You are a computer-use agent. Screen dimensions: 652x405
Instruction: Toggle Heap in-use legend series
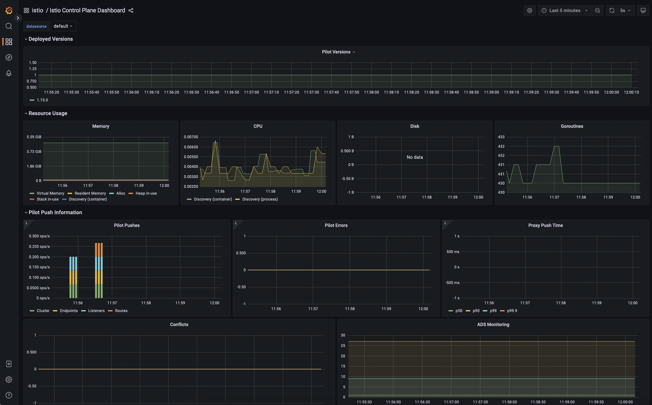click(146, 193)
